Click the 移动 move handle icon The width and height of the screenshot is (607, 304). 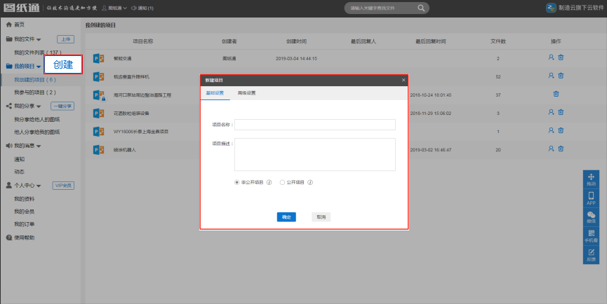coord(591,179)
